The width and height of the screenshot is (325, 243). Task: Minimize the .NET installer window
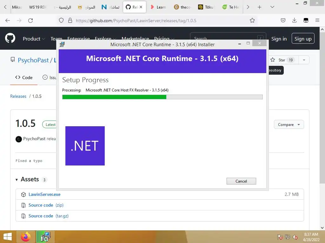tap(240, 44)
